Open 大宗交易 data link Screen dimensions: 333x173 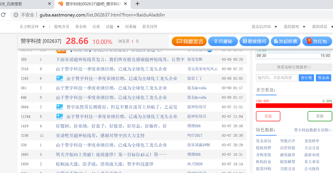(312, 148)
